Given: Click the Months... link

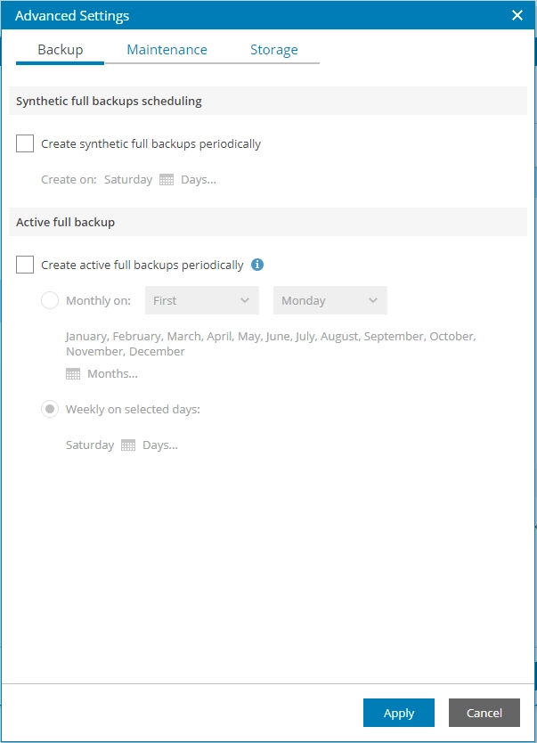Looking at the screenshot, I should [x=112, y=374].
